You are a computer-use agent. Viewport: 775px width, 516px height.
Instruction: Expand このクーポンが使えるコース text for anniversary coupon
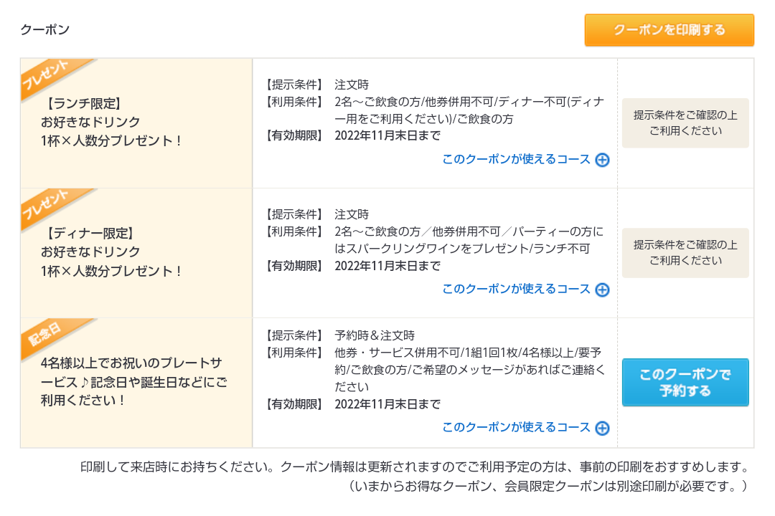click(516, 427)
